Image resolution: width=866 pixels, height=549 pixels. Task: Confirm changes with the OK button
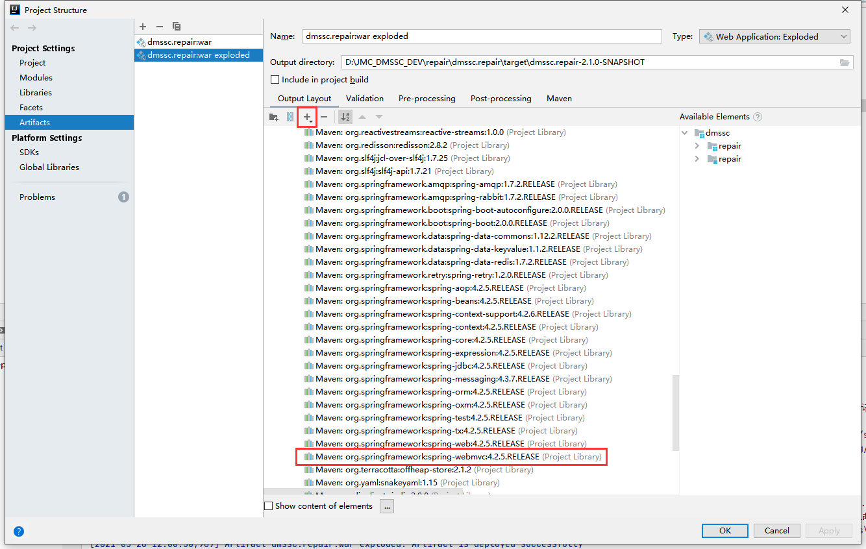tap(724, 531)
